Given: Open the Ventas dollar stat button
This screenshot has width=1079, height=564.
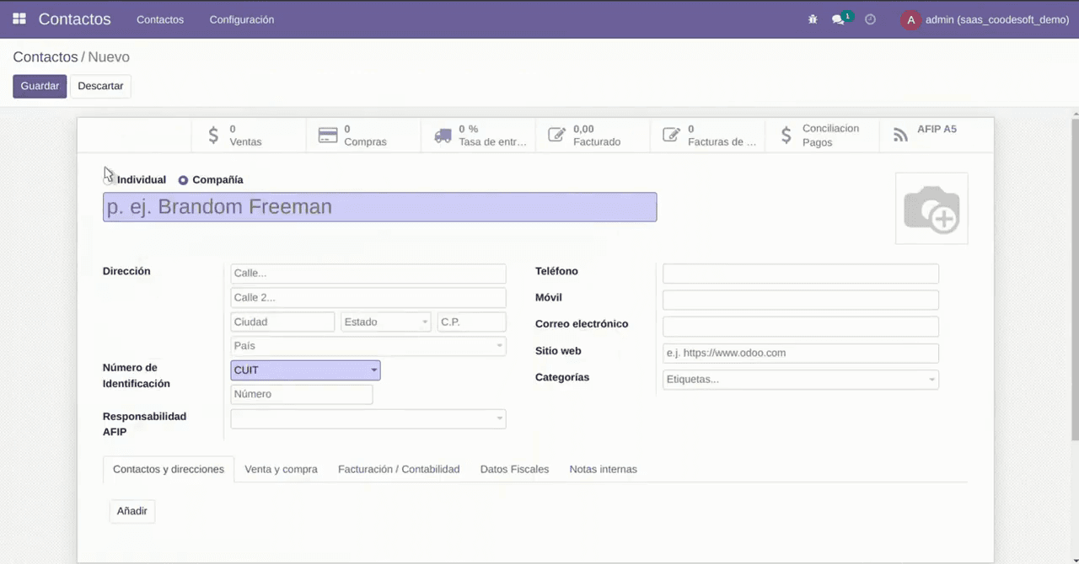Looking at the screenshot, I should [250, 136].
